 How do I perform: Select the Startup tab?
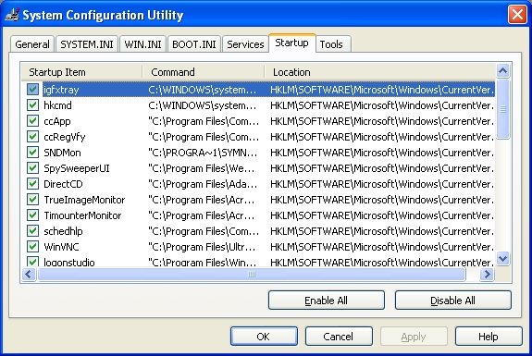pos(292,43)
